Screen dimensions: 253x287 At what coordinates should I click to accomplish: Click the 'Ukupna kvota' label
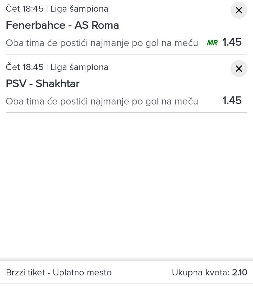pyautogui.click(x=201, y=273)
